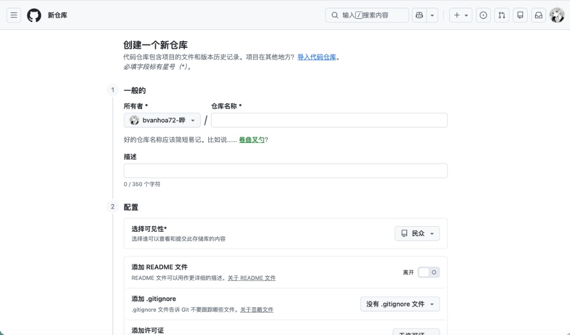570x335 pixels.
Task: Open the license dropdown at bottom
Action: [x=416, y=332]
